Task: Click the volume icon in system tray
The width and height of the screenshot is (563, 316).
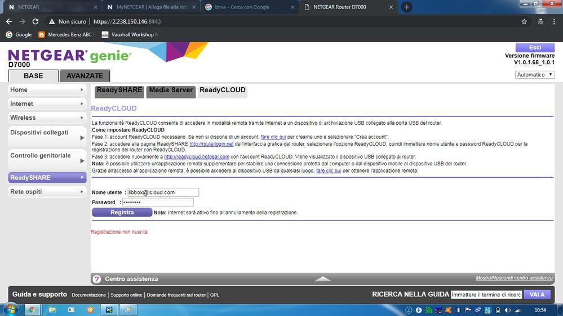Action: point(508,310)
